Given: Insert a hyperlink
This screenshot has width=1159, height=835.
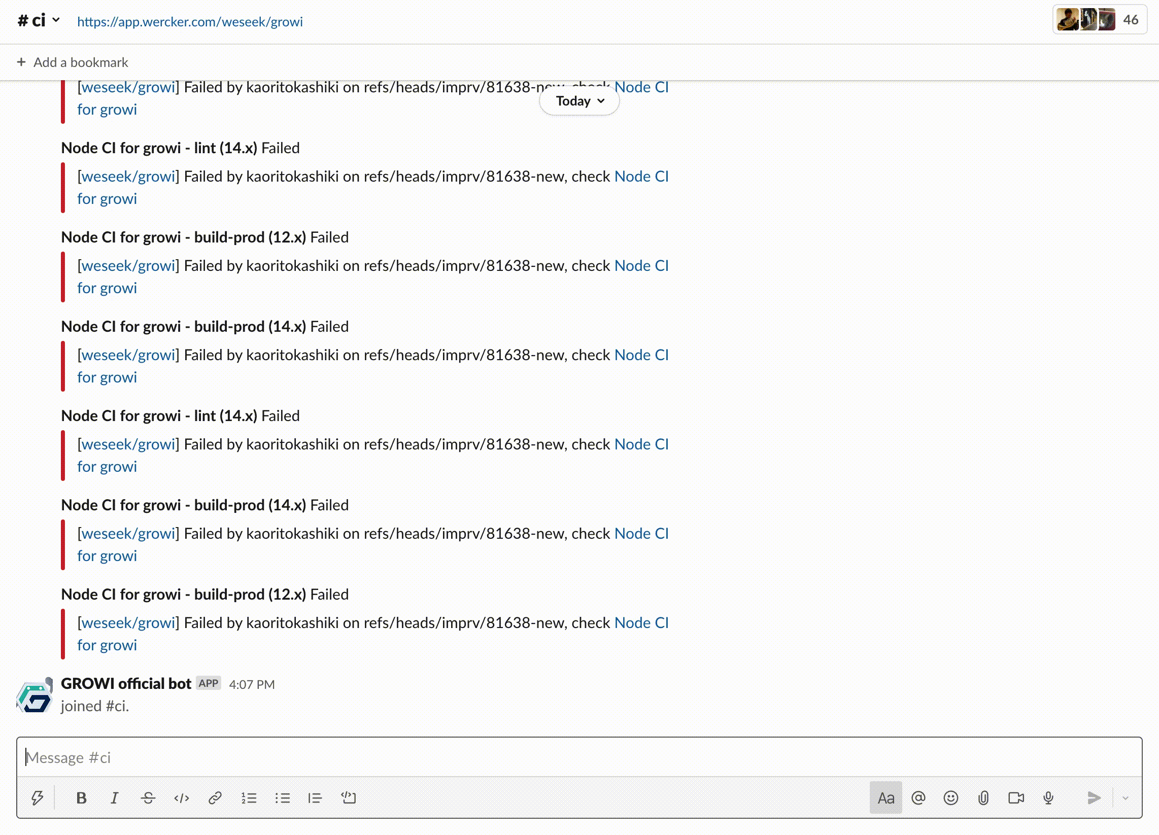Looking at the screenshot, I should (215, 797).
